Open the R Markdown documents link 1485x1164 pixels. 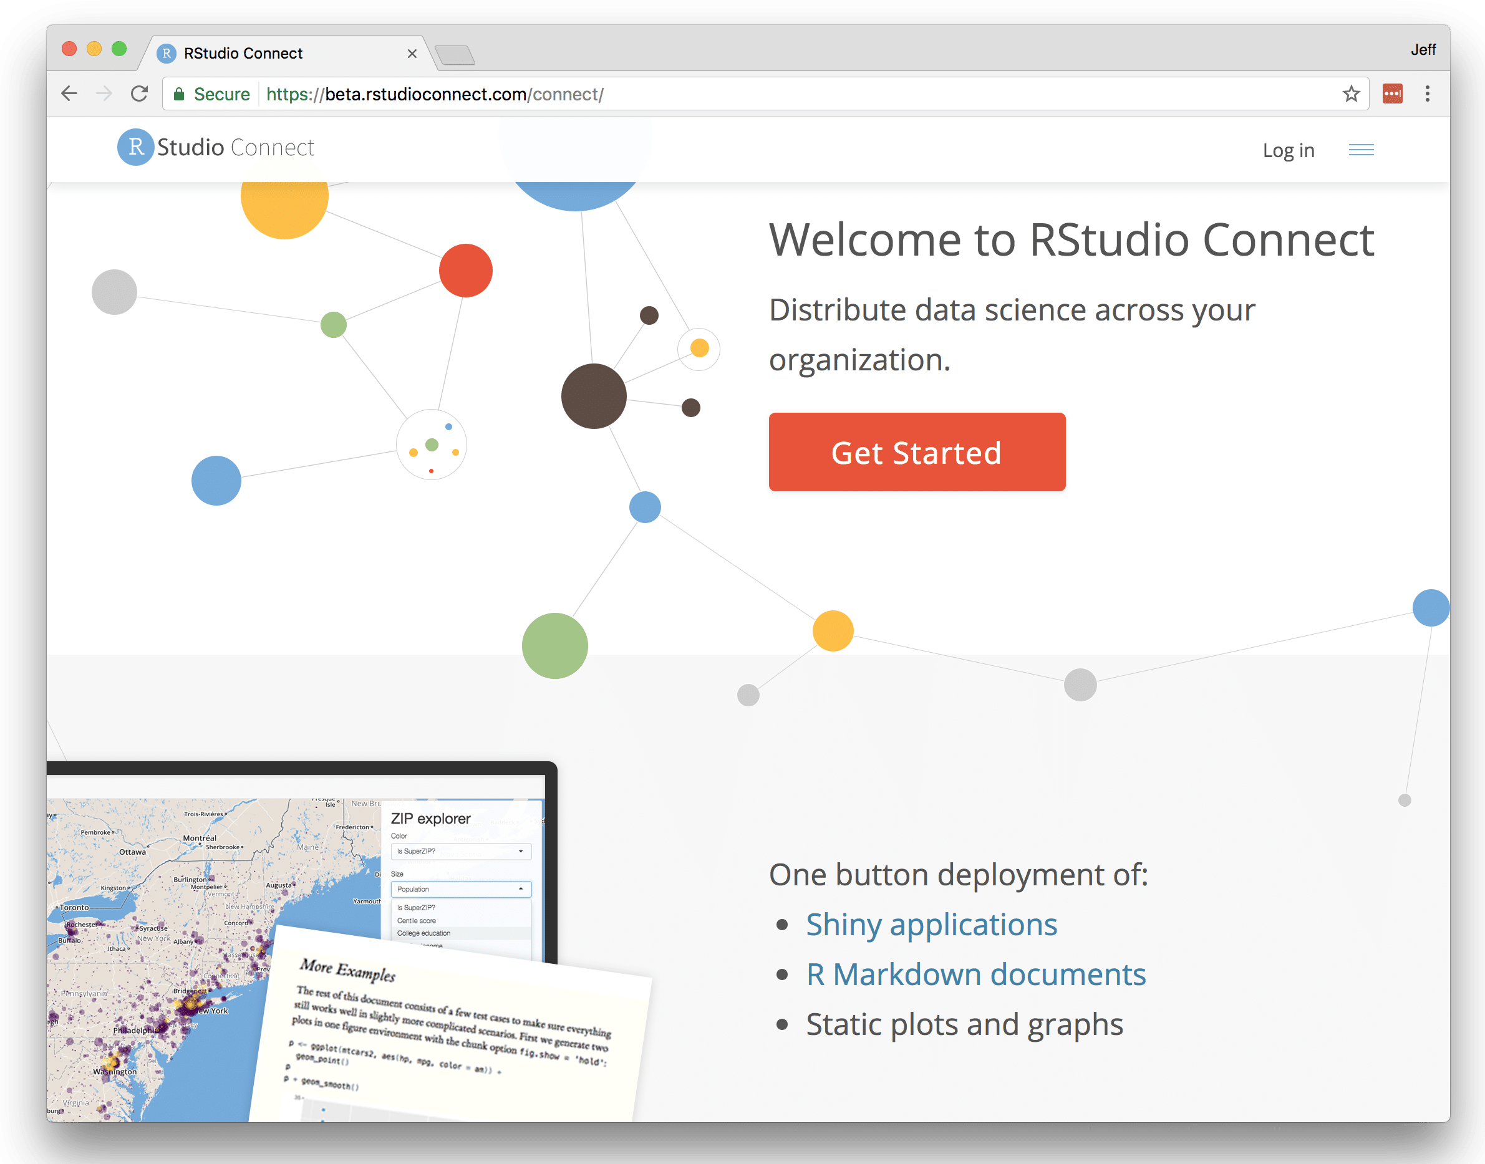[975, 974]
